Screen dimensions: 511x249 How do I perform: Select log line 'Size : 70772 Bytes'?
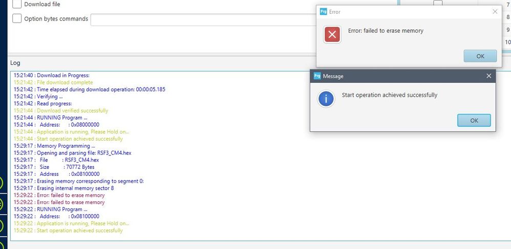coord(54,167)
